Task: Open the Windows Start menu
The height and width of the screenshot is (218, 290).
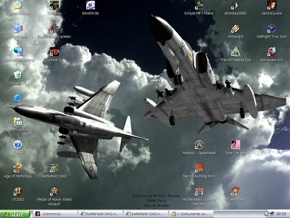Action: [15, 214]
